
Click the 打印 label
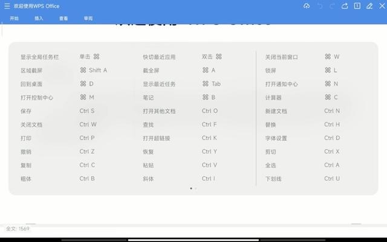pos(26,138)
